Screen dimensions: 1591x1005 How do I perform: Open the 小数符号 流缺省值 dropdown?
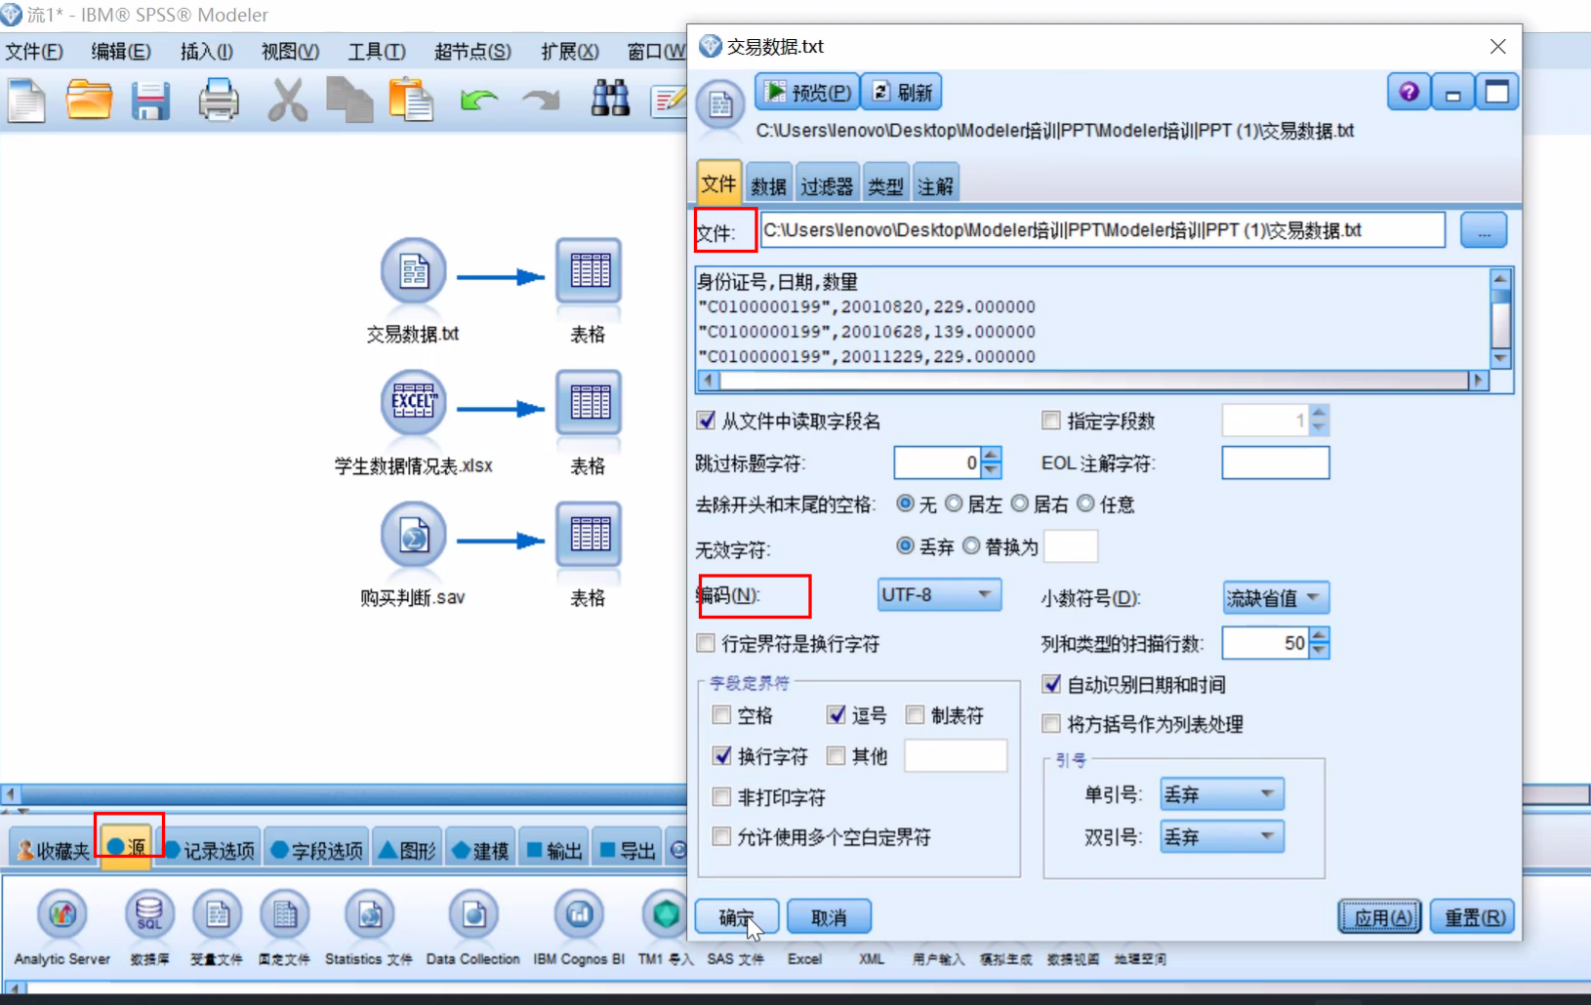(1276, 597)
